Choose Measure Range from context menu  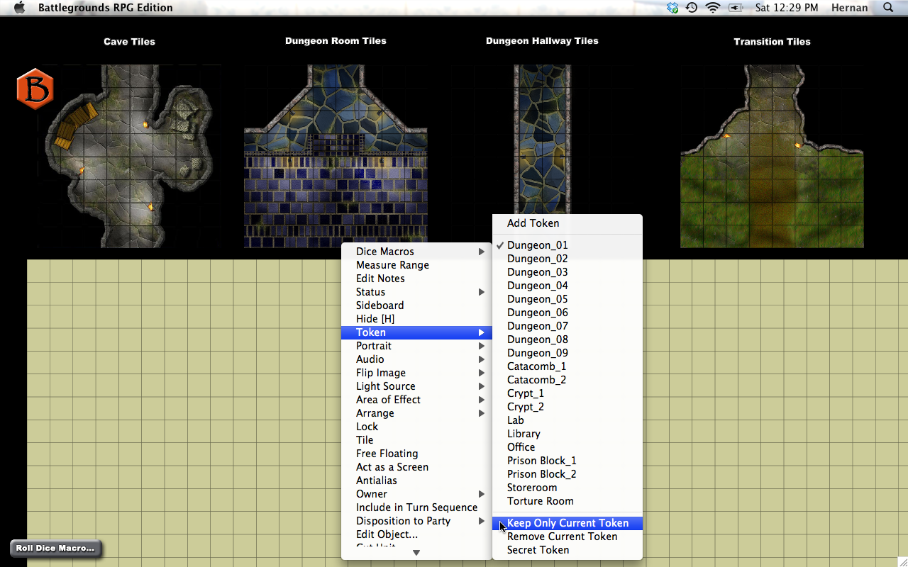pyautogui.click(x=416, y=265)
